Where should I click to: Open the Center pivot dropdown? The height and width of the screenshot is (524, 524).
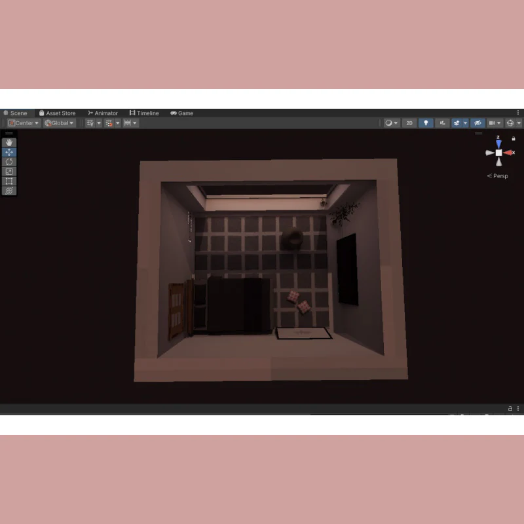24,123
